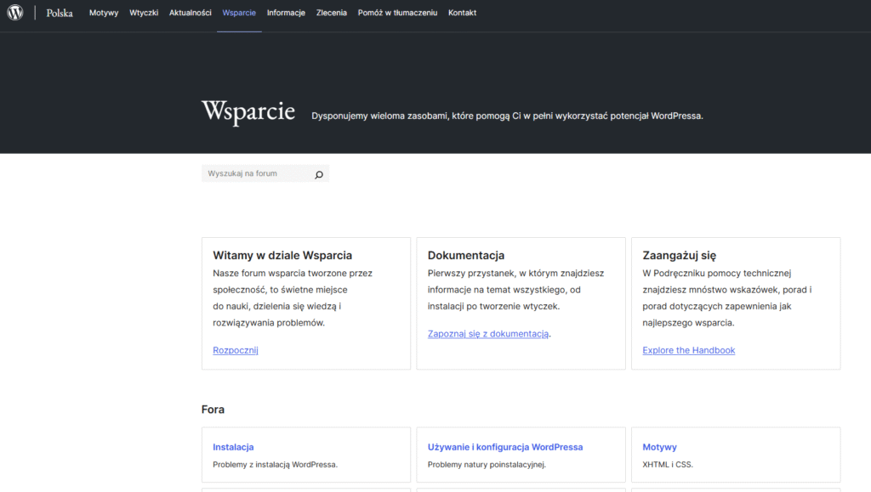Viewport: 871px width, 492px height.
Task: Click text Problemy z instalacją WordPressa.
Action: tap(275, 465)
